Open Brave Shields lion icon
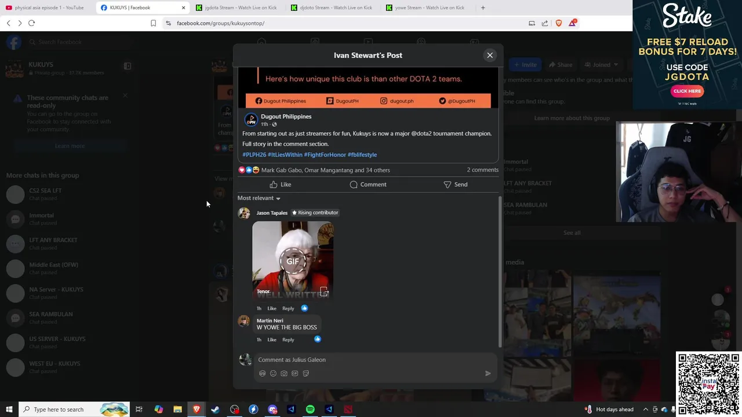The width and height of the screenshot is (742, 417). tap(559, 23)
